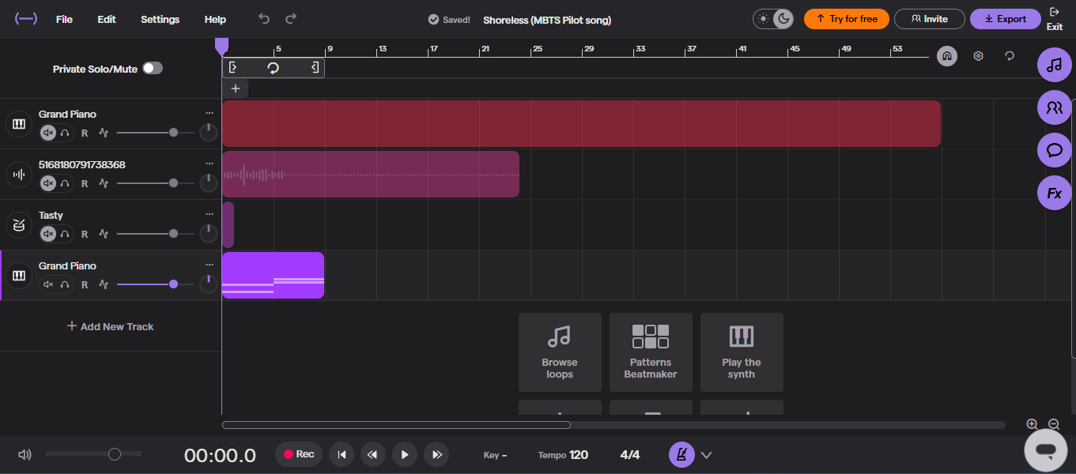Toggle the metronome icon
Screen dimensions: 1076x474
681,454
